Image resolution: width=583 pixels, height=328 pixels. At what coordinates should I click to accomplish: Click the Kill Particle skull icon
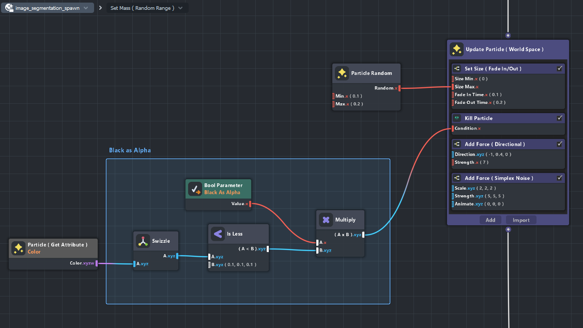tap(457, 118)
